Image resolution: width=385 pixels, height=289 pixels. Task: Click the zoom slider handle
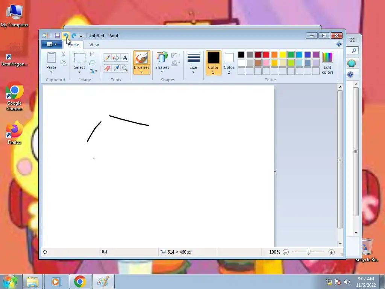(x=308, y=252)
